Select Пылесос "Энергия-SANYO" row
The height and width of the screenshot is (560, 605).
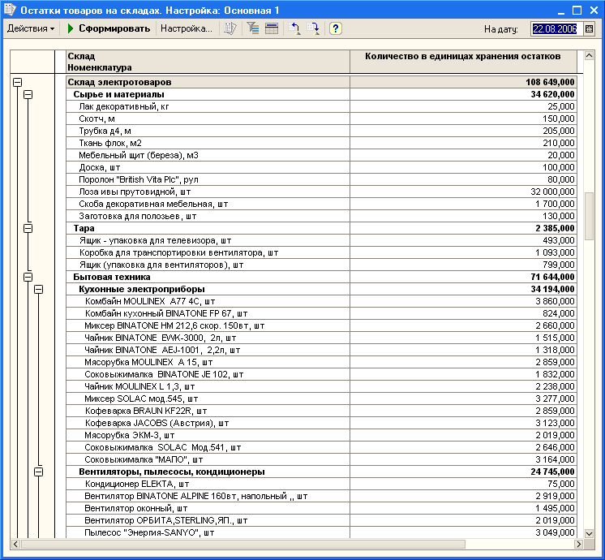coord(322,532)
